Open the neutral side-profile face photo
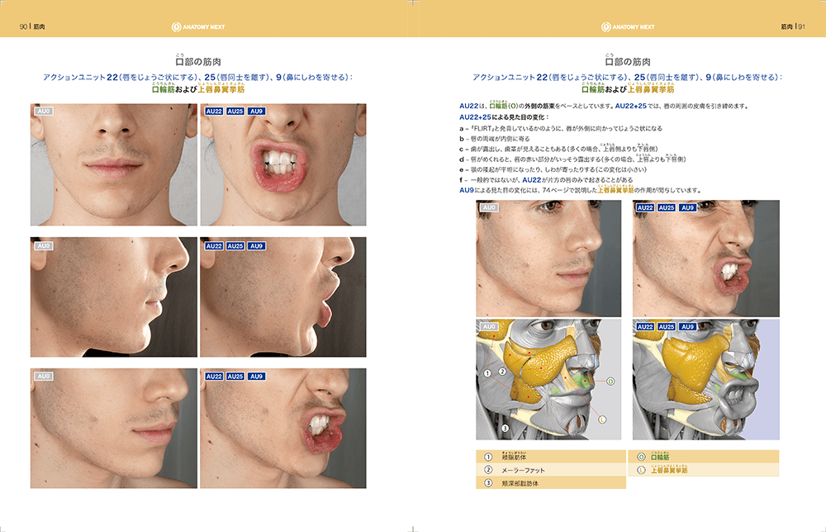 [114, 297]
